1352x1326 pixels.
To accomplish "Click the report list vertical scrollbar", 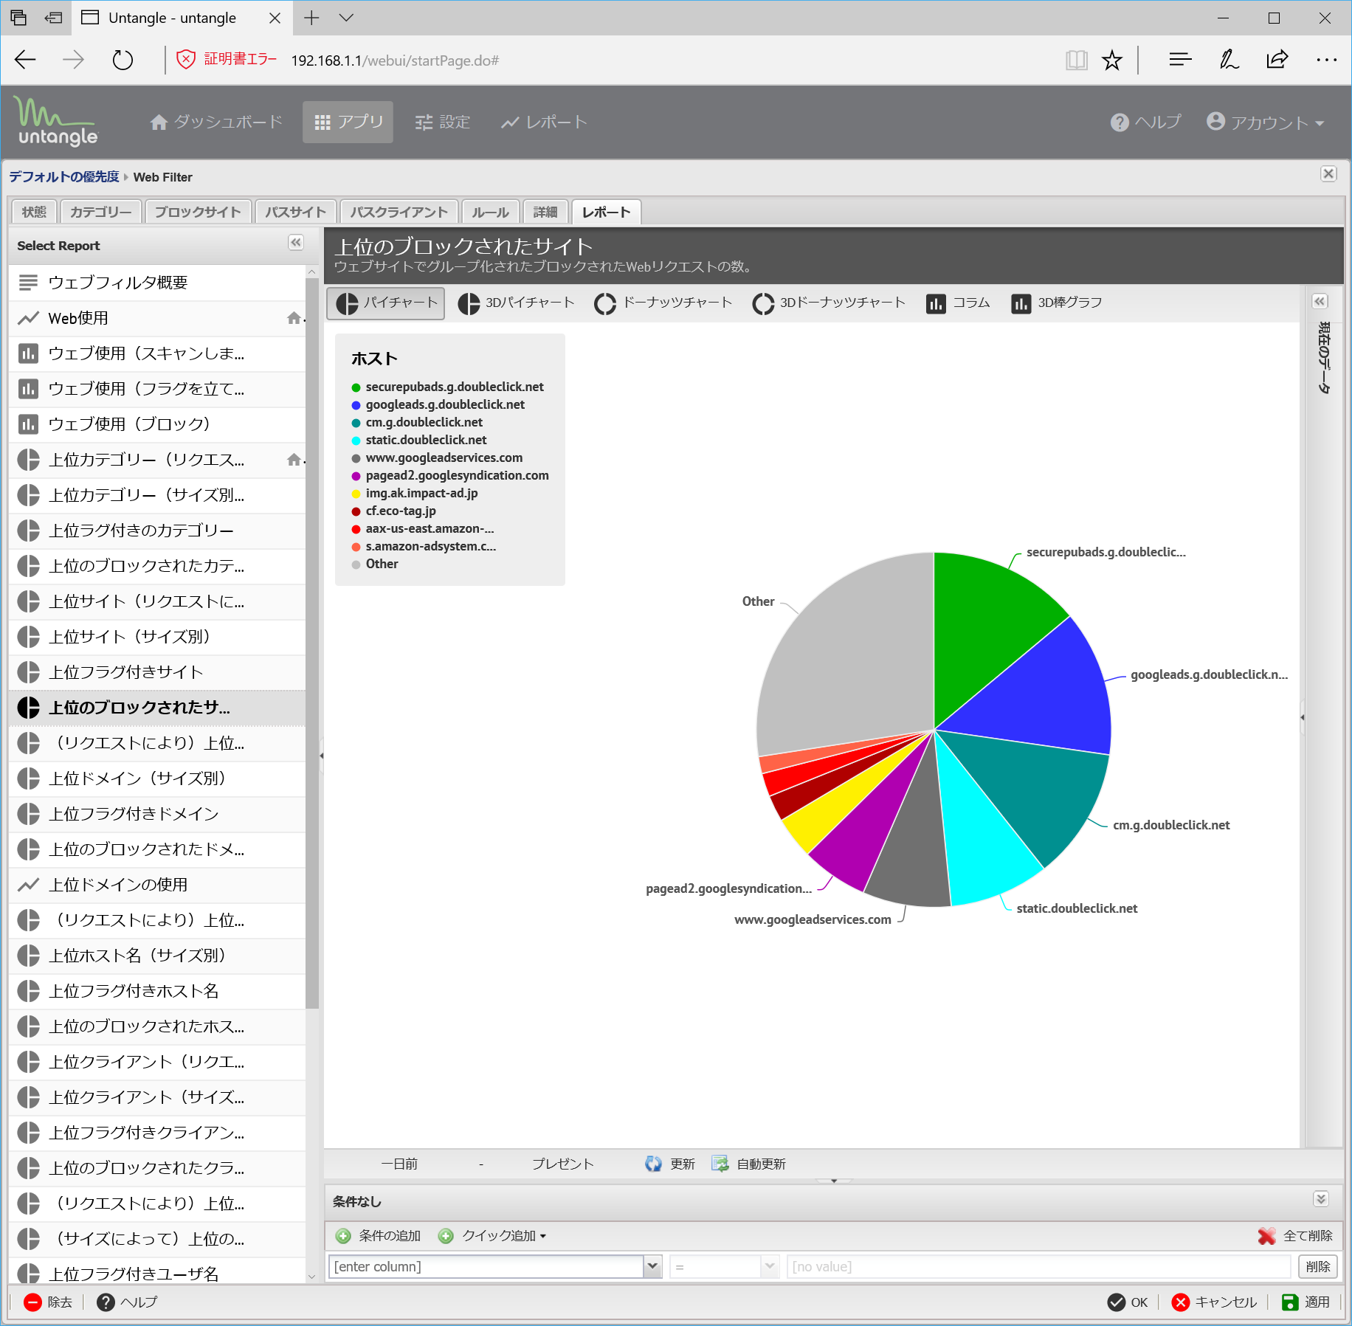I will [x=312, y=642].
